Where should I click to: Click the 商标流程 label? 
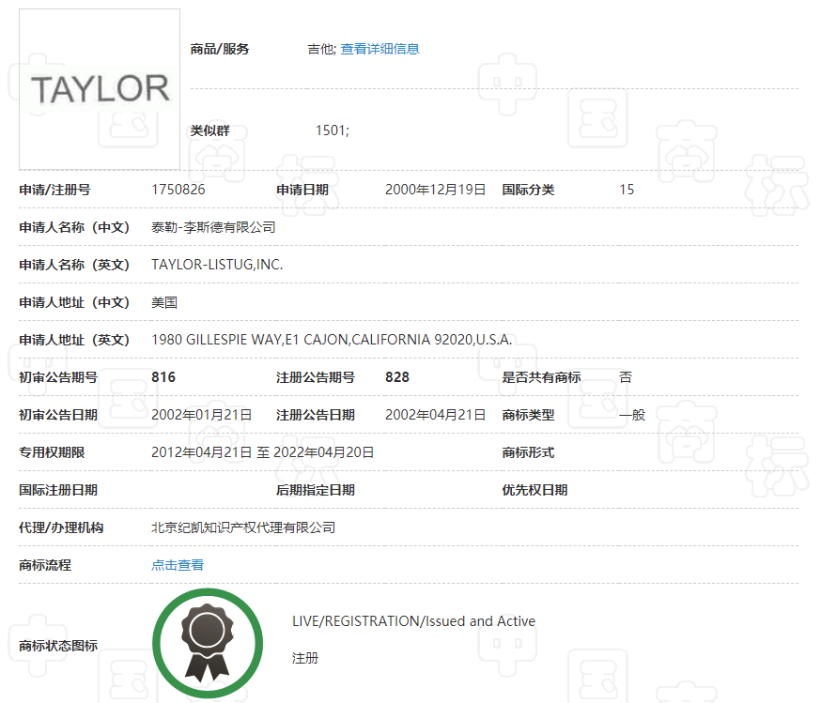click(x=45, y=565)
